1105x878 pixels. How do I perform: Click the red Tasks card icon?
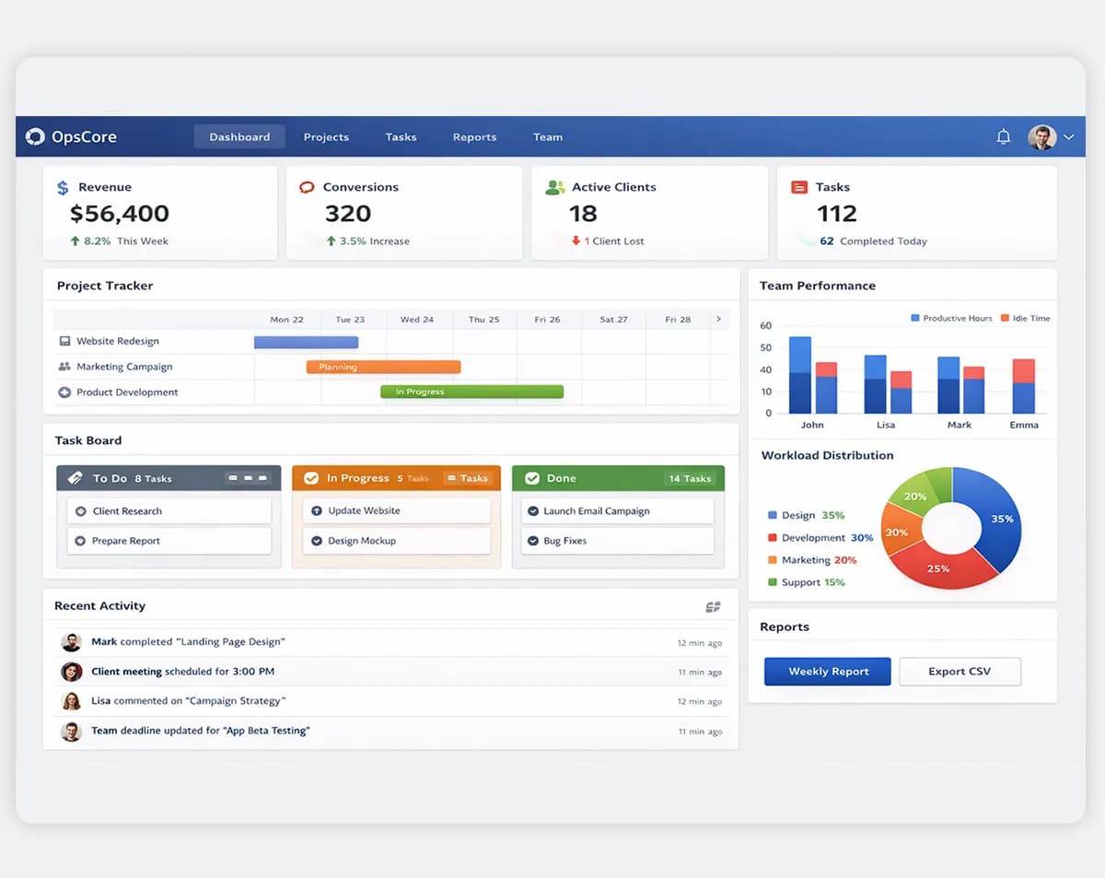tap(799, 187)
